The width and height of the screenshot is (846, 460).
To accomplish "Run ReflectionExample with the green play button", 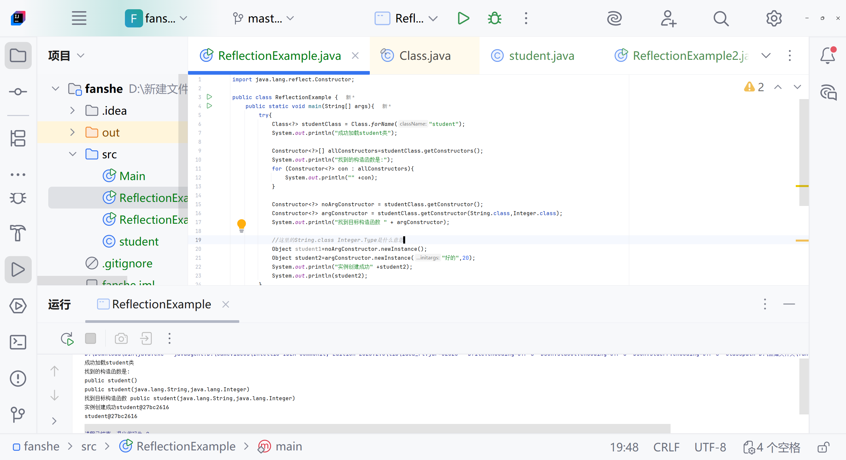I will (463, 18).
